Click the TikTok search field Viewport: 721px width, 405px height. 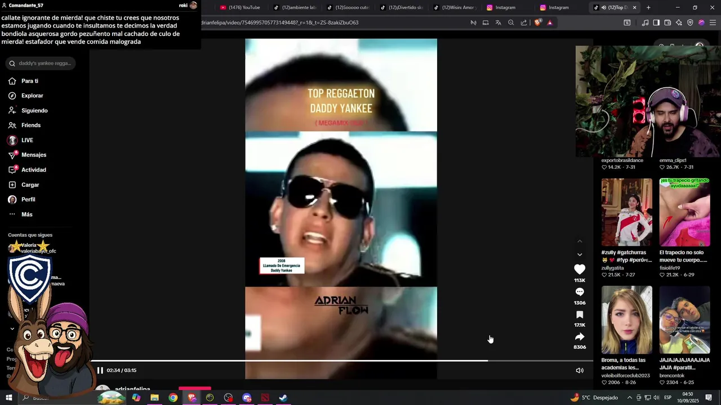point(41,63)
